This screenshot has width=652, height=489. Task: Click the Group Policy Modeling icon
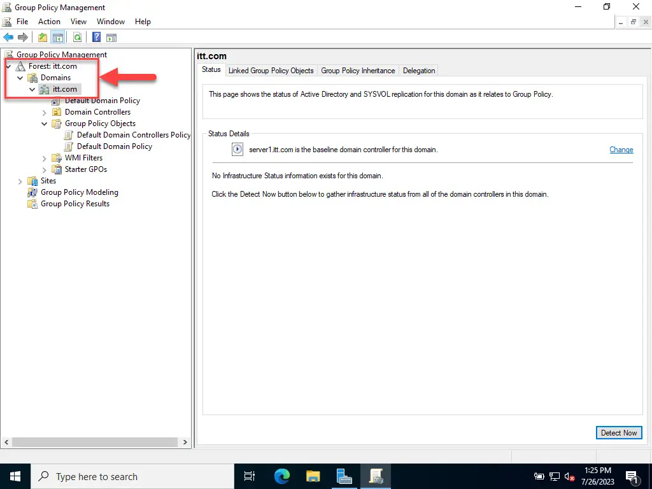[x=32, y=192]
